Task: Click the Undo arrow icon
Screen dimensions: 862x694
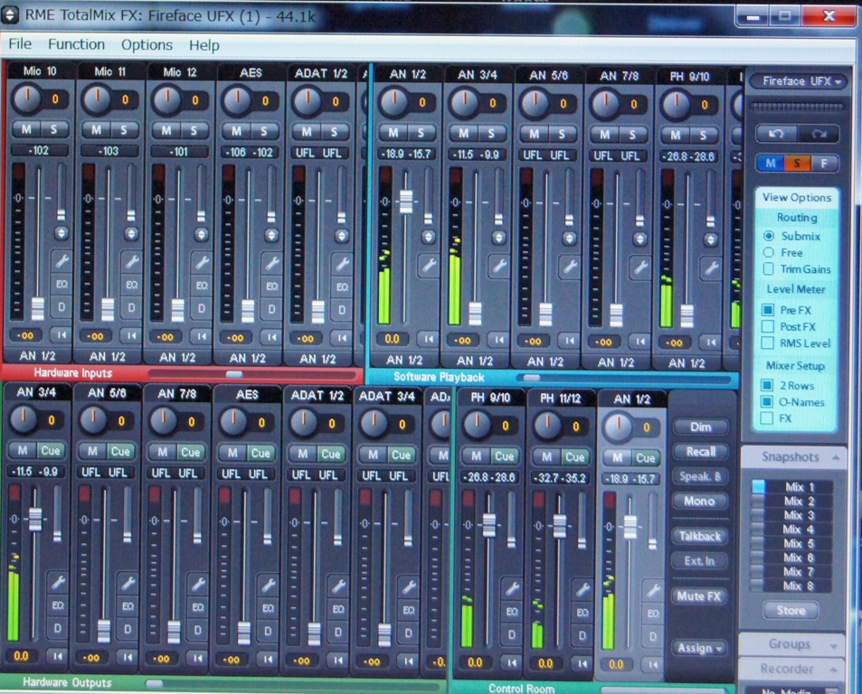Action: [776, 134]
